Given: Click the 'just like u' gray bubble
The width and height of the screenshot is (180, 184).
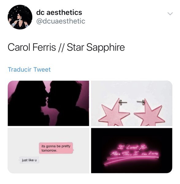Looking at the screenshot, I should click(29, 160).
